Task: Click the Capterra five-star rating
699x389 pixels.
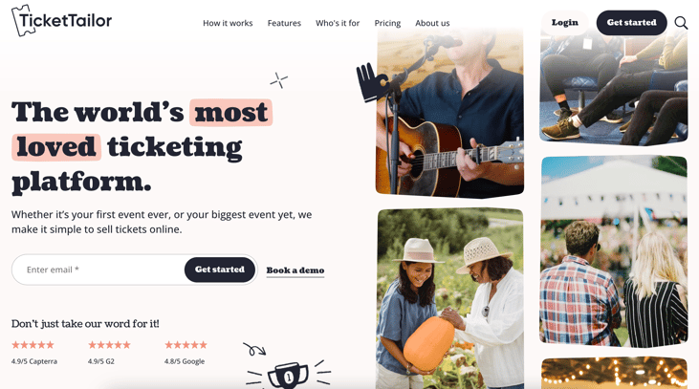Action: (33, 345)
